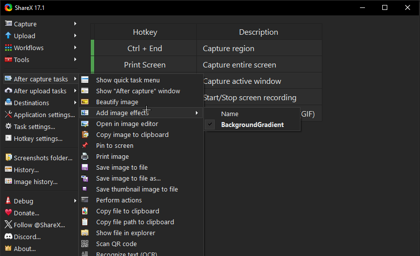
Task: Click the Add image effects submenu arrow
Action: (x=197, y=113)
